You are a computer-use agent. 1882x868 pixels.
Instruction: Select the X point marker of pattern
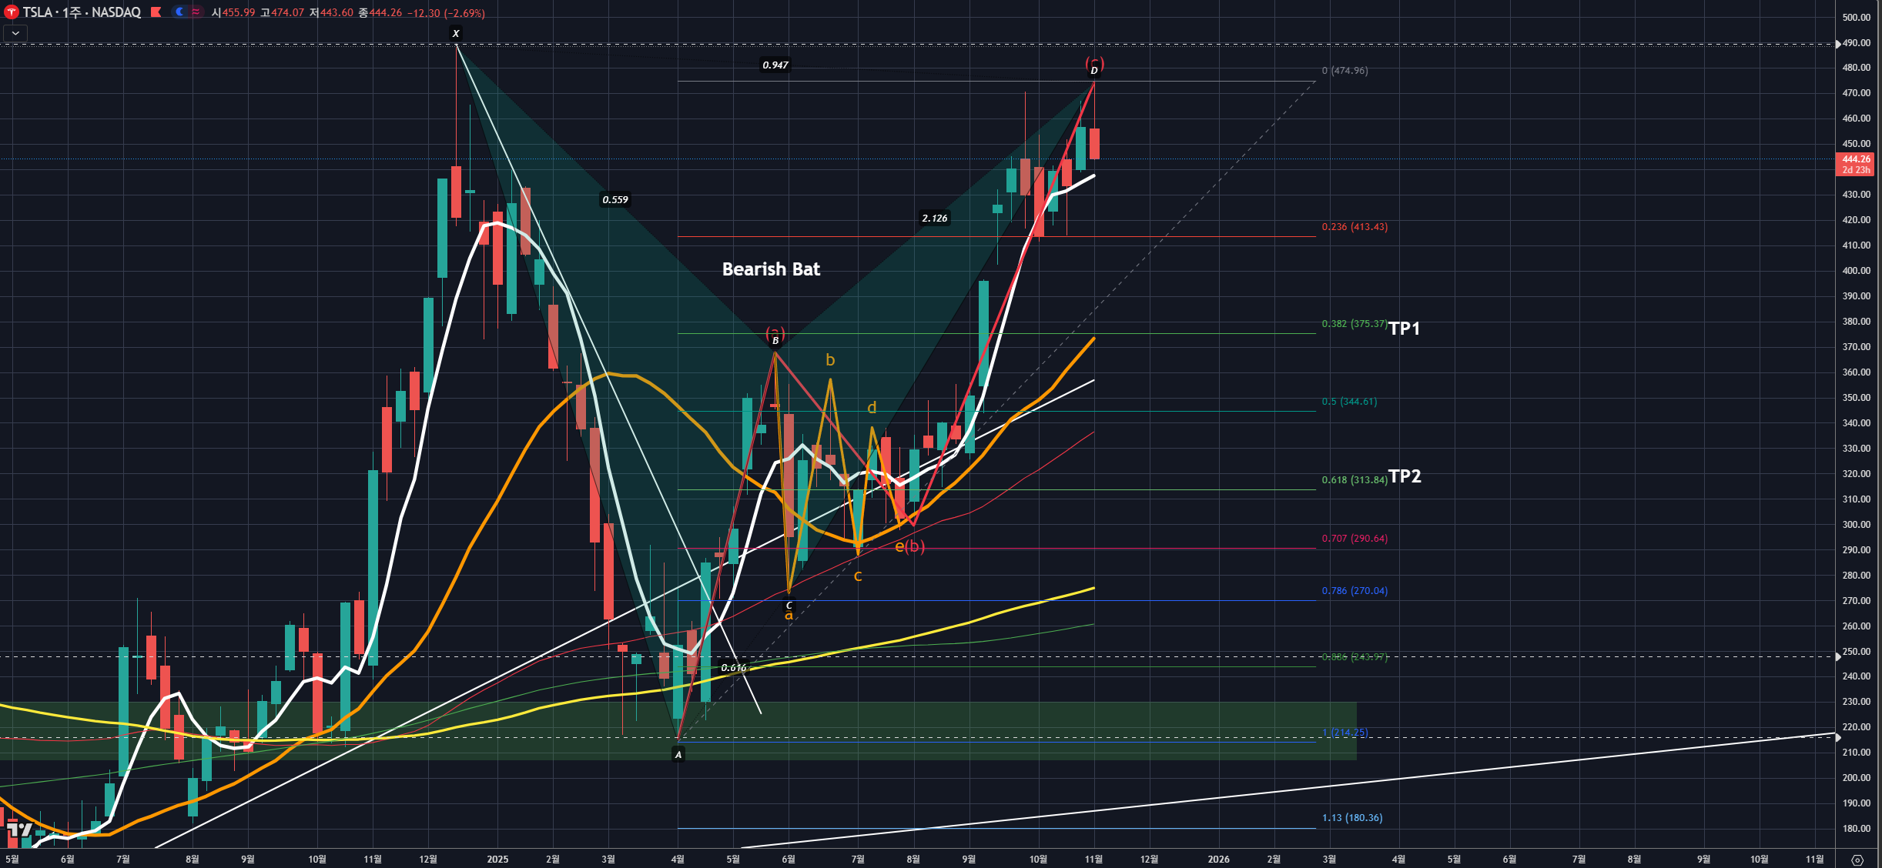pos(456,33)
